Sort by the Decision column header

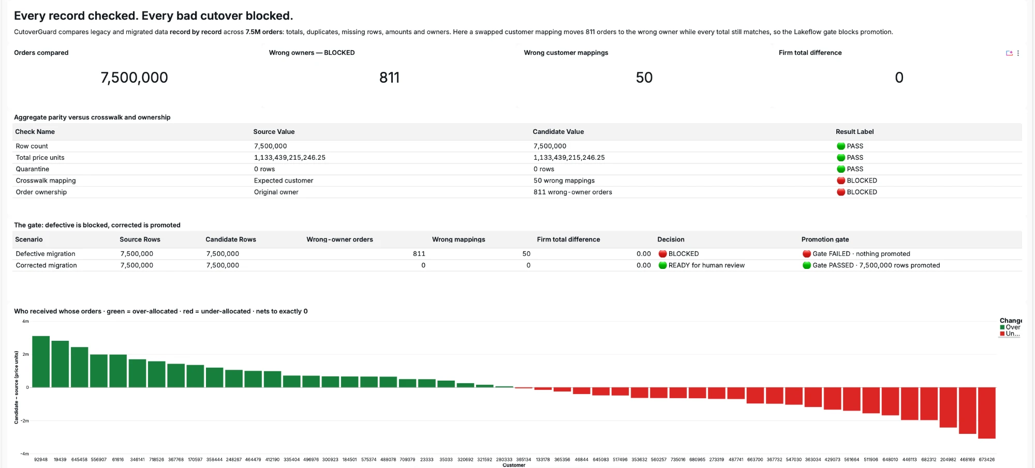pos(671,239)
